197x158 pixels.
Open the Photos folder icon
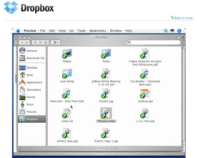click(x=67, y=53)
